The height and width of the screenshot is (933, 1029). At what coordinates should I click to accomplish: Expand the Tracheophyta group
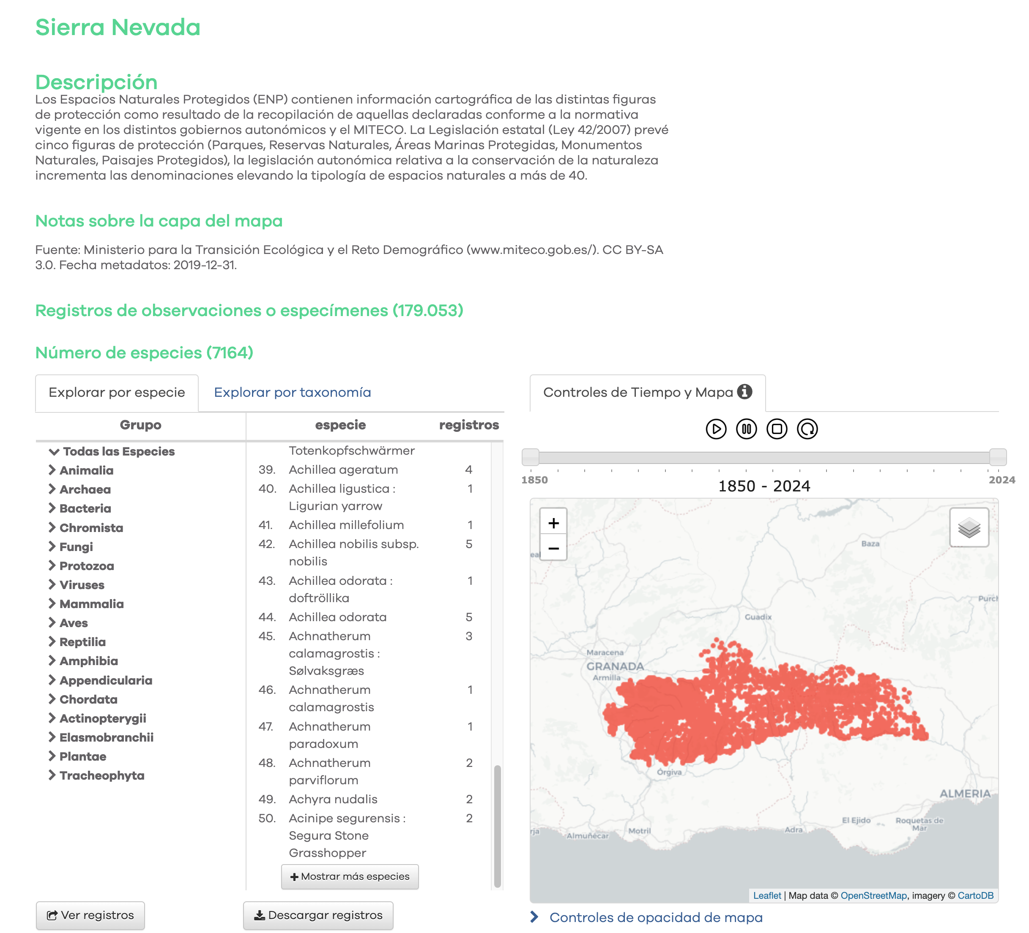(x=52, y=775)
